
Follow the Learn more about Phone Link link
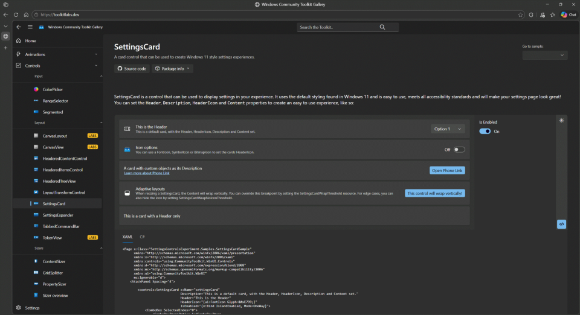(146, 173)
